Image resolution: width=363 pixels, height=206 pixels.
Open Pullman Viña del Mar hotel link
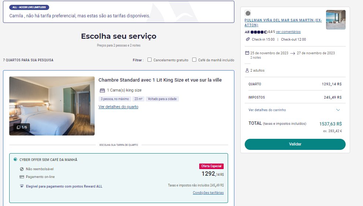pyautogui.click(x=283, y=23)
